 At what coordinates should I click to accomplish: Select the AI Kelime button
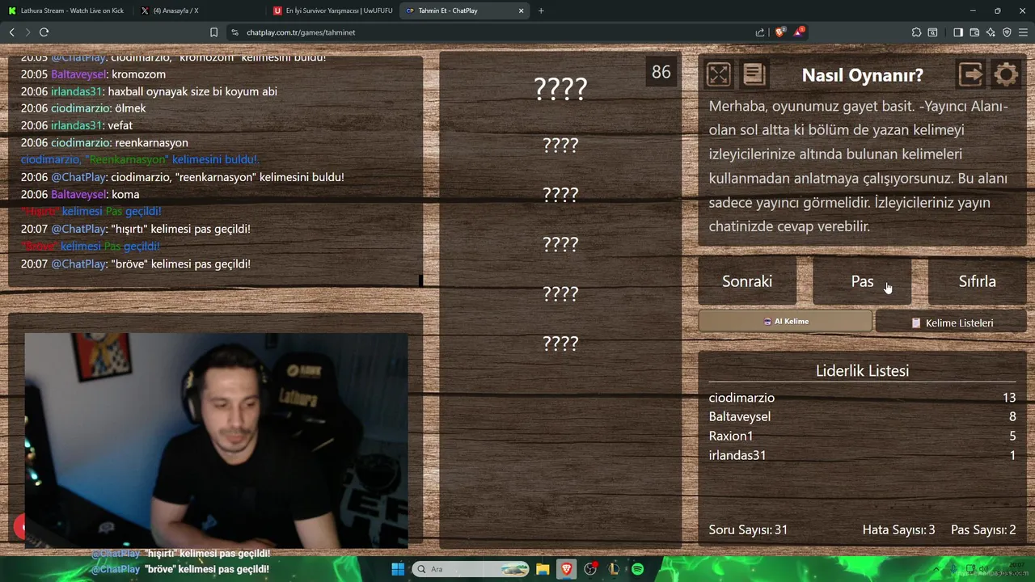785,321
